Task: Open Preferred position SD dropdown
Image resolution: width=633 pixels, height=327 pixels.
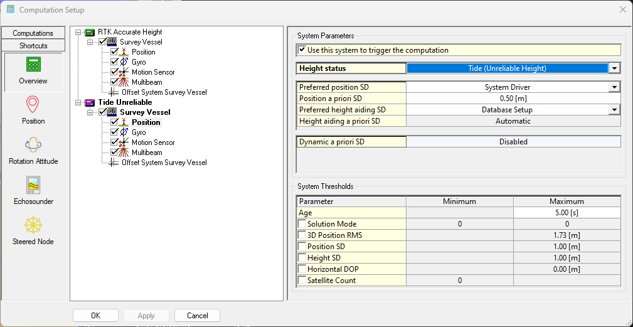Action: click(x=615, y=87)
